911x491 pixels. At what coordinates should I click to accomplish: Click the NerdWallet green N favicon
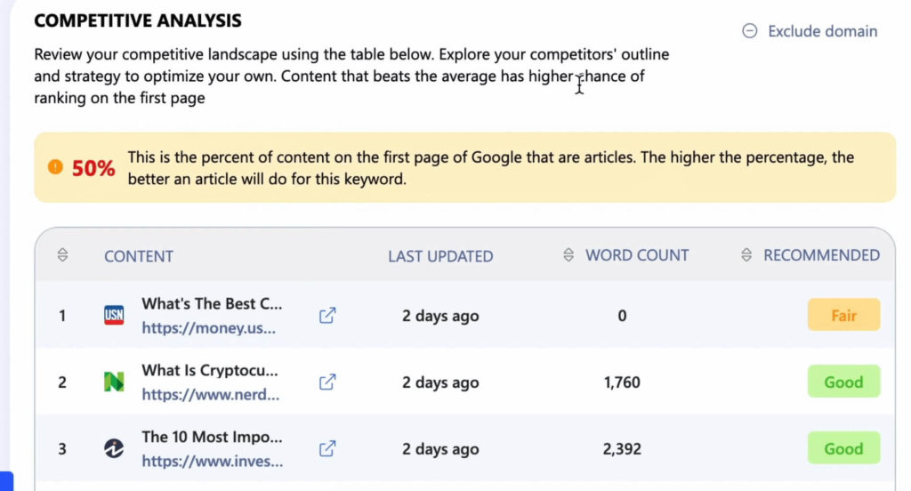point(114,382)
